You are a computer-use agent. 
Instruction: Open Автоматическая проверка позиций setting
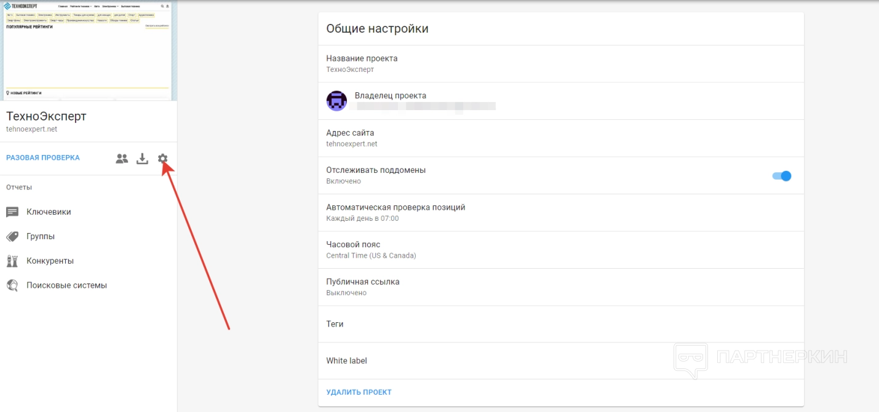coord(561,213)
